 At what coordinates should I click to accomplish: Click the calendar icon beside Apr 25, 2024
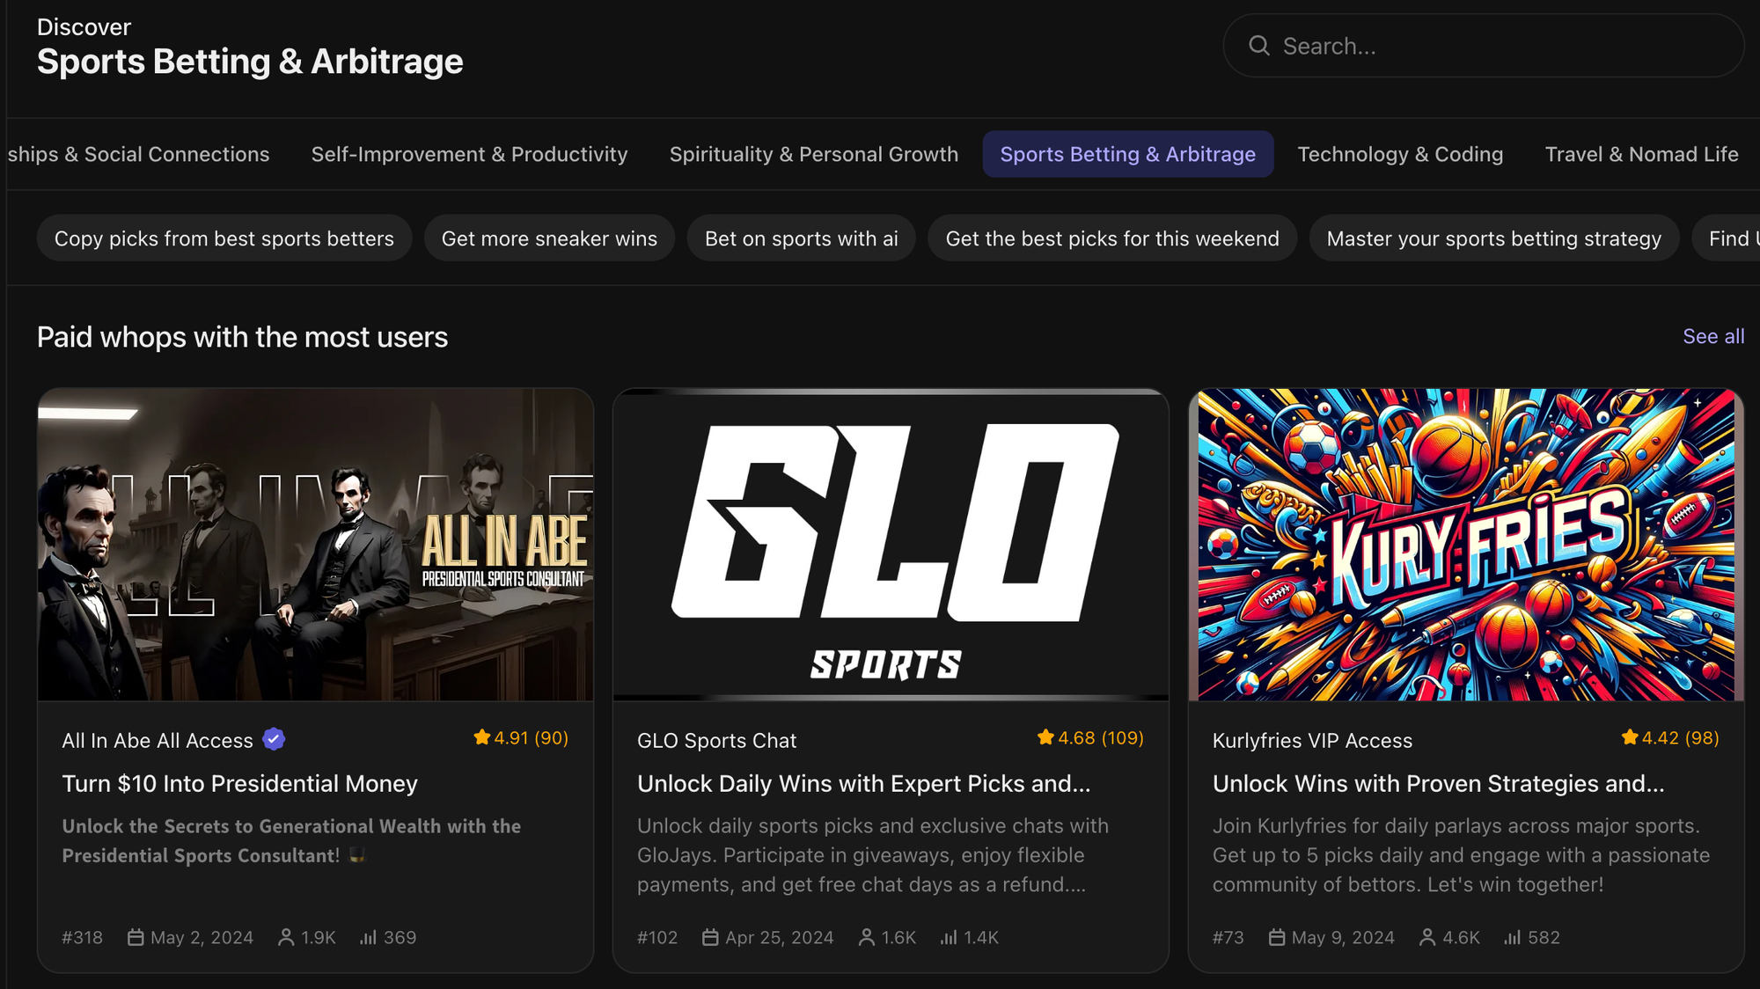[711, 938]
